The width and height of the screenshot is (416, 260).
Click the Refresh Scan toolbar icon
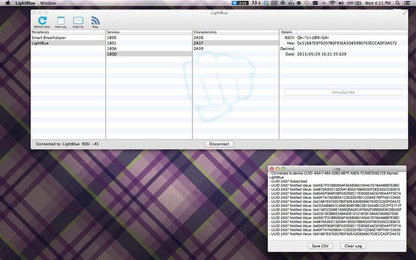click(x=42, y=20)
